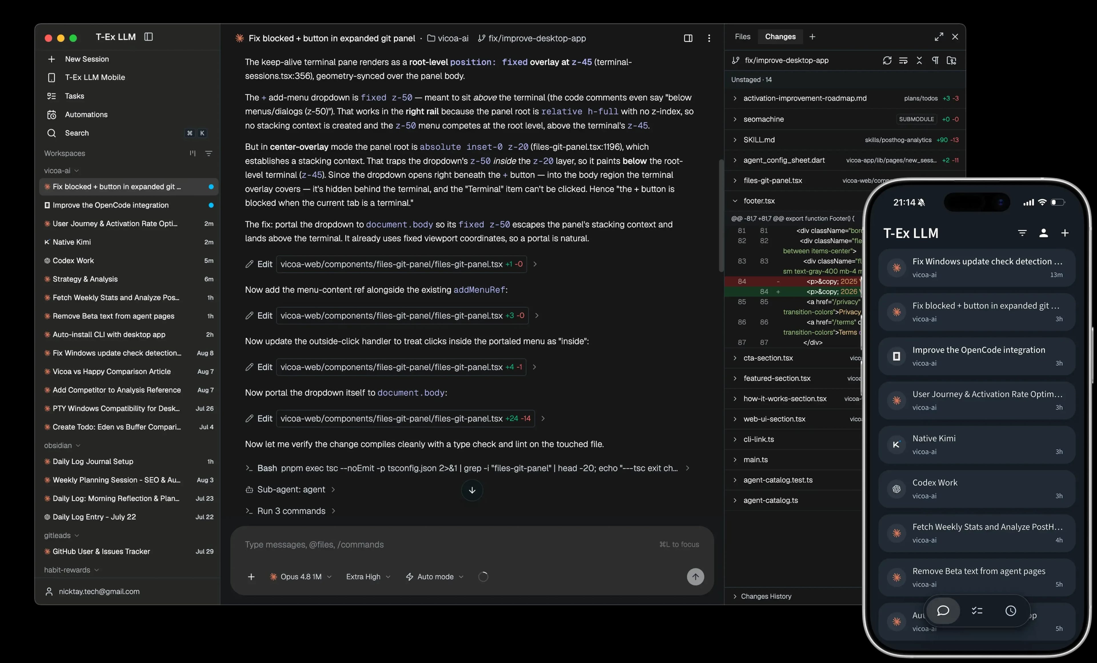Collapse the footer.tsx diff

coord(734,201)
